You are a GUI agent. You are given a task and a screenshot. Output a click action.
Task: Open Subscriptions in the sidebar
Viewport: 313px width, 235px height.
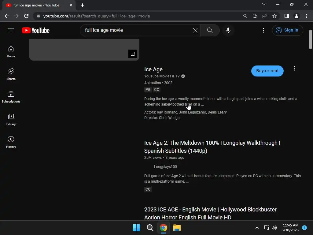click(x=11, y=97)
